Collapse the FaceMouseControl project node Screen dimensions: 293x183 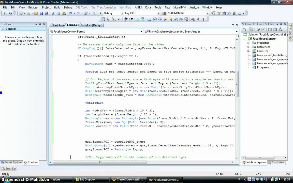244,39
